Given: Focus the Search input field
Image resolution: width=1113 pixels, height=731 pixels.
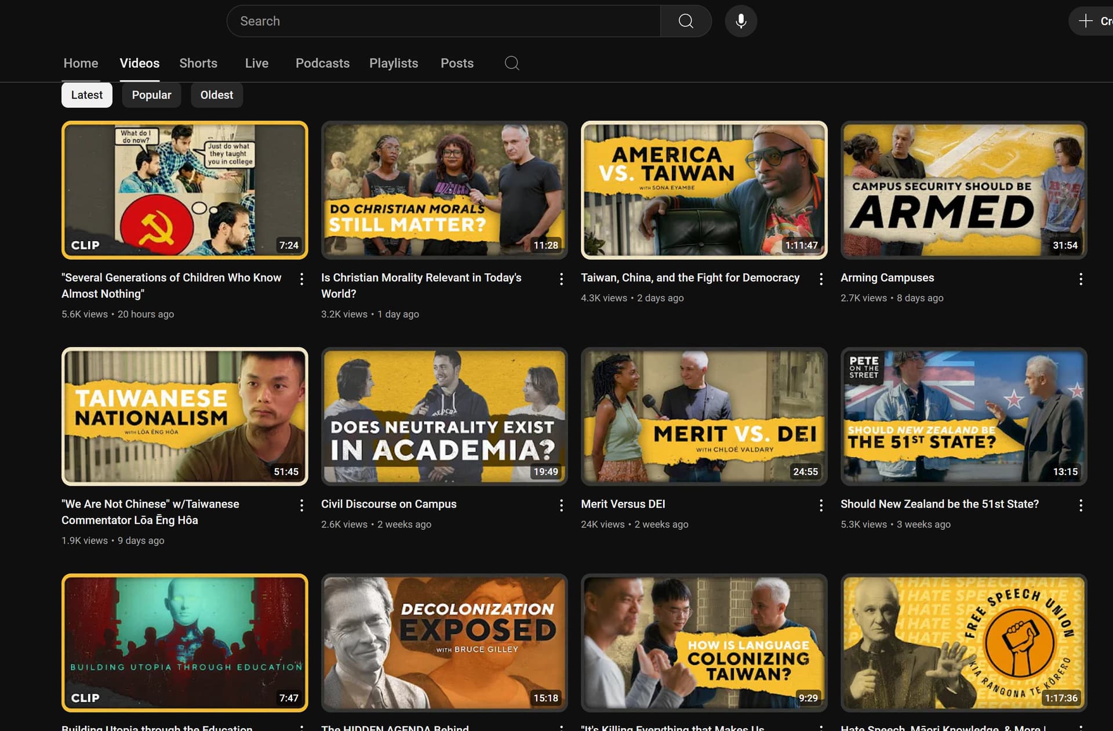Looking at the screenshot, I should [443, 21].
